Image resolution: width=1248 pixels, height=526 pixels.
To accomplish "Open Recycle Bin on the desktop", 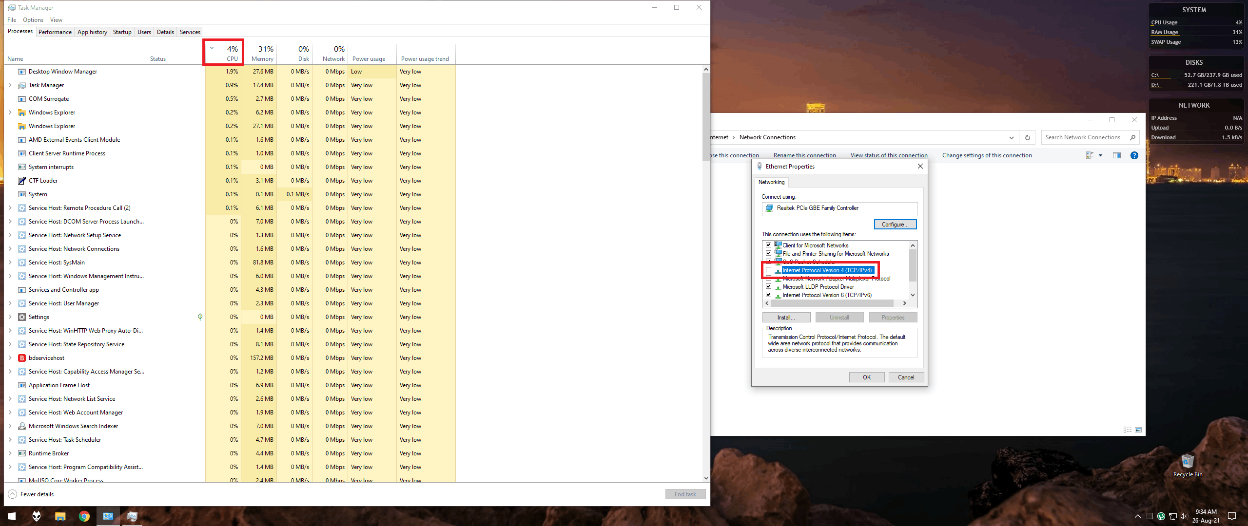I will tap(1188, 465).
